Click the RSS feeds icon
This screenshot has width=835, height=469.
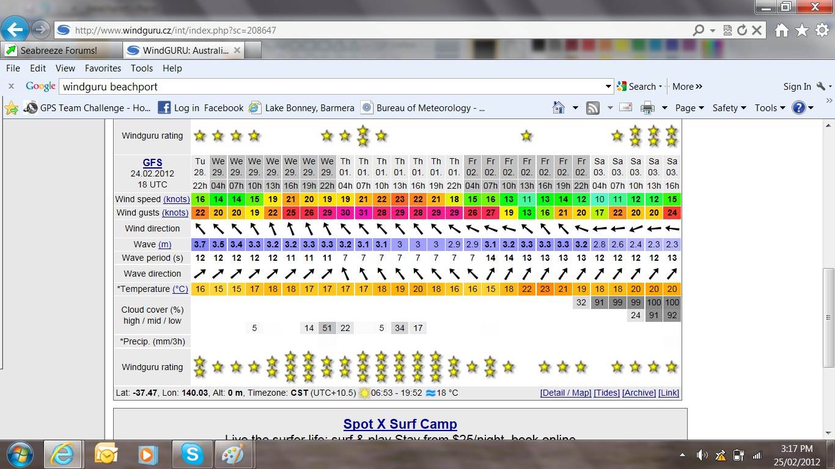(x=592, y=108)
